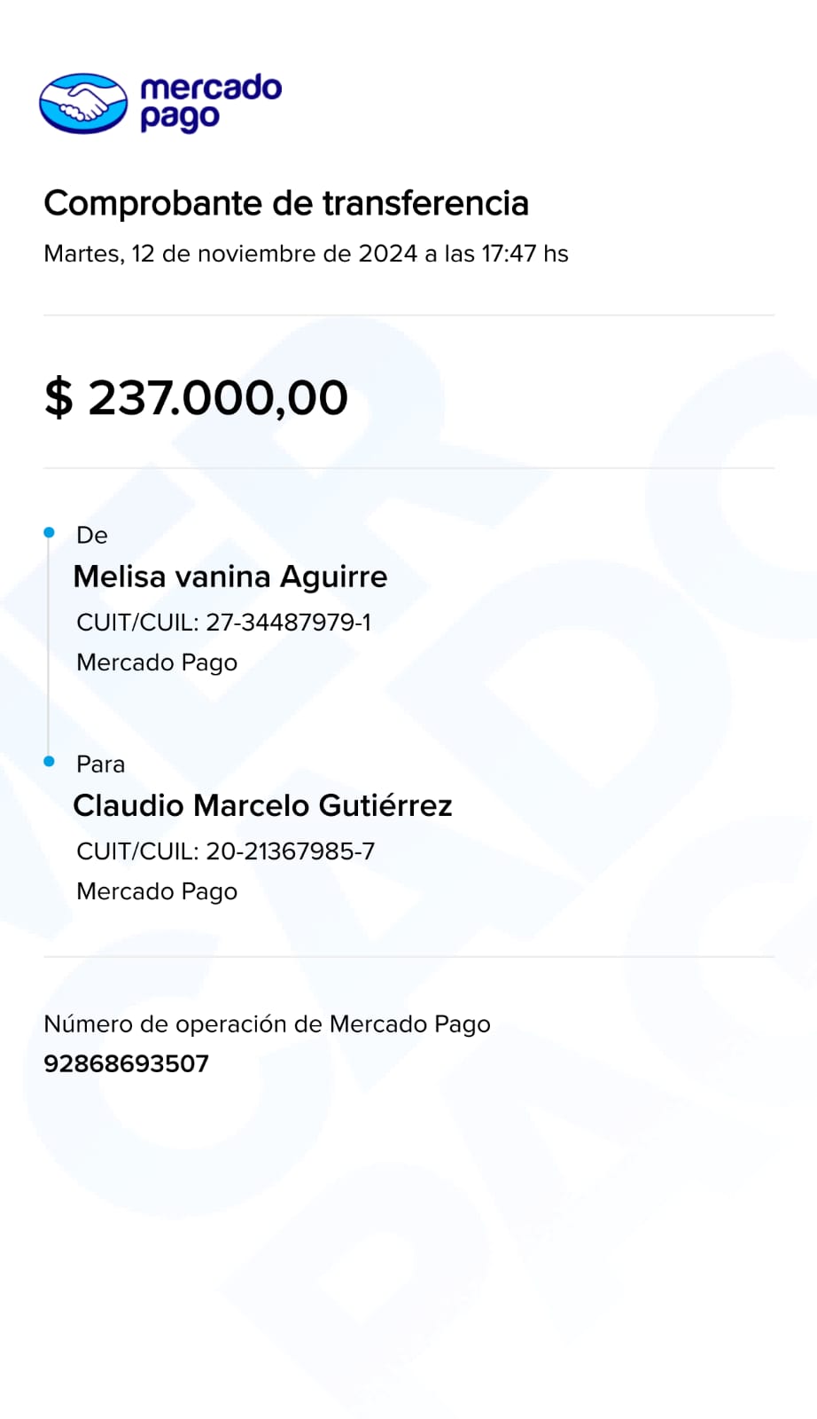The height and width of the screenshot is (1419, 817).
Task: Click "Mercado Pago" under the sender's CUIT
Action: click(x=157, y=662)
